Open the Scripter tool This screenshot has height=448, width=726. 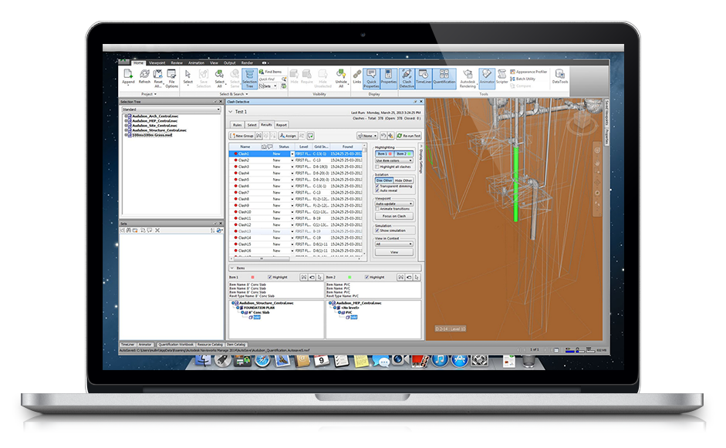click(x=502, y=77)
